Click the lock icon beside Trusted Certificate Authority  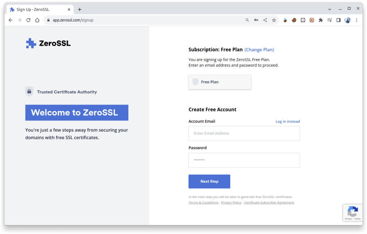[29, 92]
